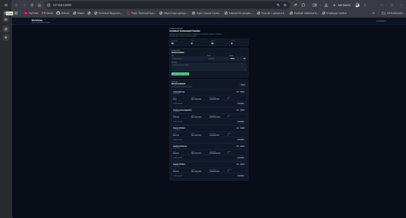Click the WorkRelay brand title in header
This screenshot has width=406, height=218.
click(x=37, y=20)
